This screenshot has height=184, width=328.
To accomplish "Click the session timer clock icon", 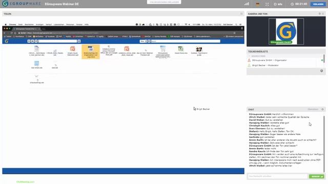I will click(x=292, y=4).
